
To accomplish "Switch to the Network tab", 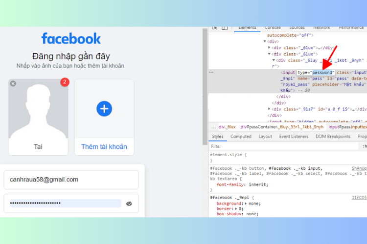I will [321, 28].
